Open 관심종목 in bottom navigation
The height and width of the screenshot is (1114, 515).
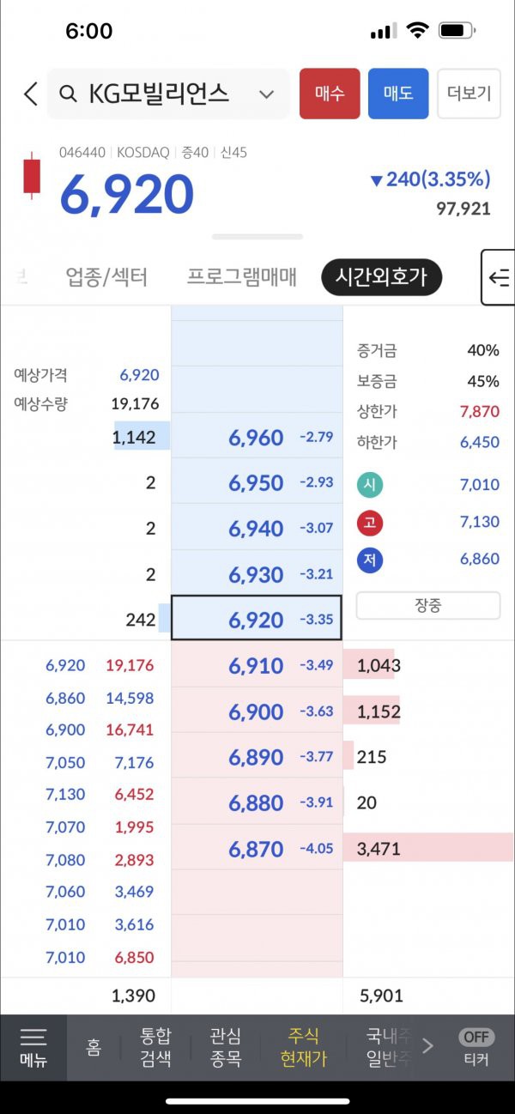coord(225,1048)
